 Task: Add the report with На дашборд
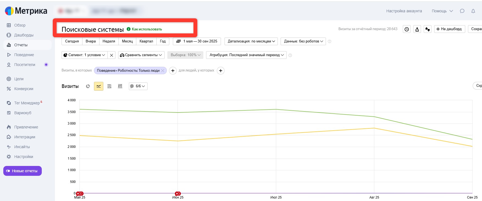point(450,29)
